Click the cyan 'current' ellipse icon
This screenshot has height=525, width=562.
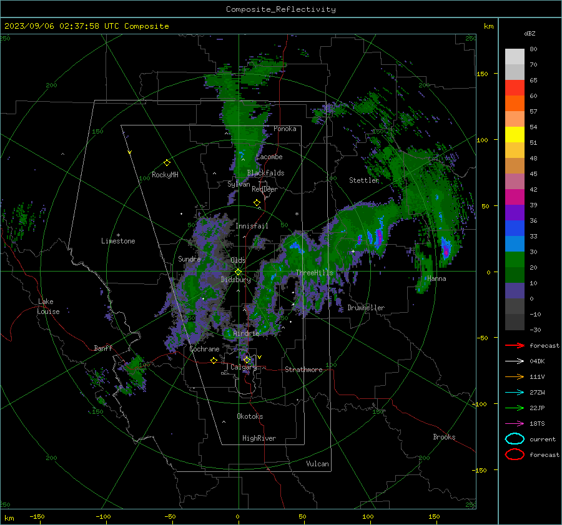pyautogui.click(x=515, y=439)
